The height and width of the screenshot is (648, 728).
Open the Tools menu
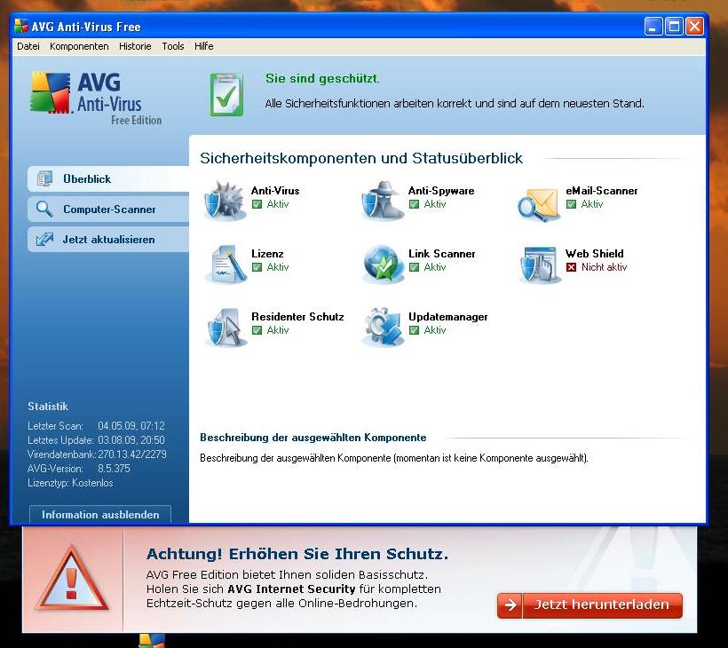click(173, 46)
